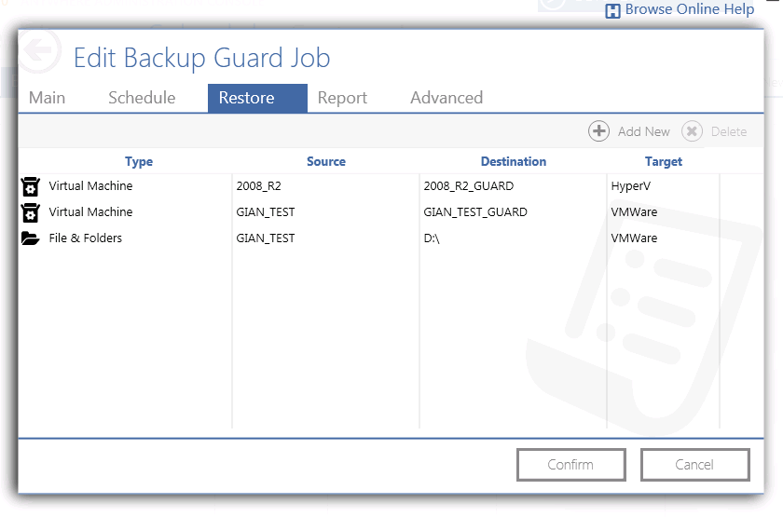The image size is (783, 517).
Task: Click the D:\ destination cell
Action: pyautogui.click(x=432, y=238)
